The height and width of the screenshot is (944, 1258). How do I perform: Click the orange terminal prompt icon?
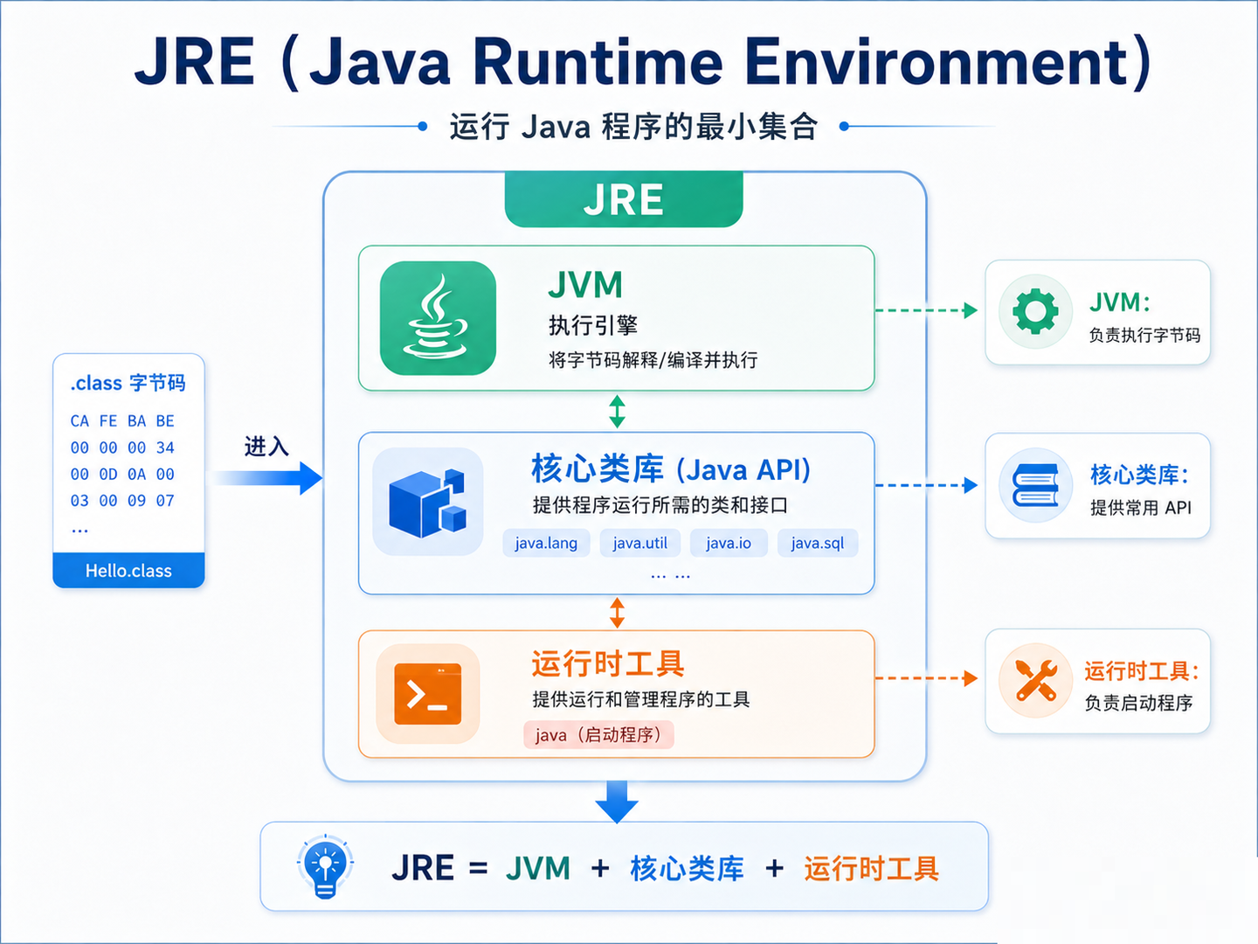coord(428,694)
